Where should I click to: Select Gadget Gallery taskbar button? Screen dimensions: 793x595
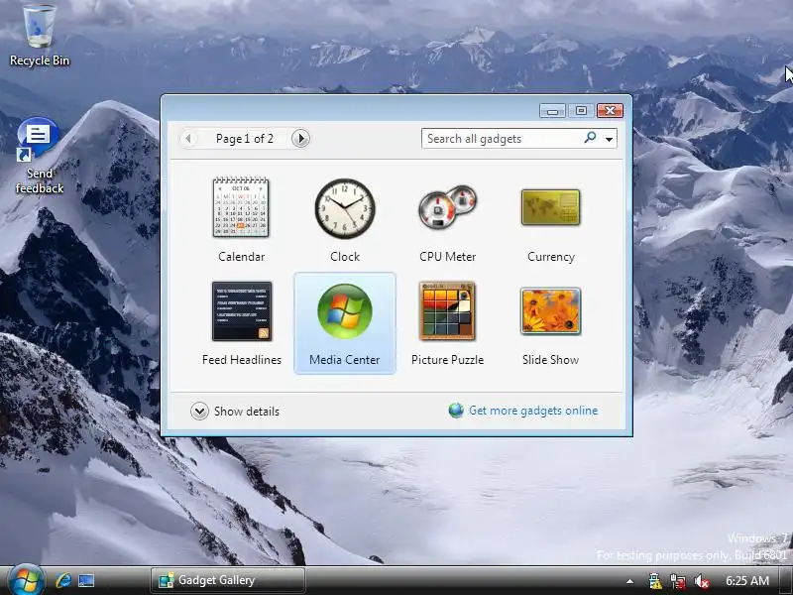tap(228, 580)
